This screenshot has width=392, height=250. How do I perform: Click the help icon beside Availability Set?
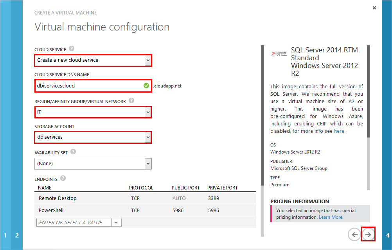[x=73, y=152]
